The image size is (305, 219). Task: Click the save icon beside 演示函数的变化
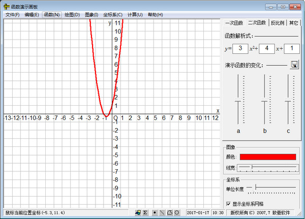coord(294,65)
